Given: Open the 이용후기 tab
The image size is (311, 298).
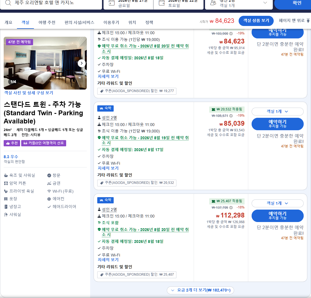Looking at the screenshot, I should [x=111, y=22].
